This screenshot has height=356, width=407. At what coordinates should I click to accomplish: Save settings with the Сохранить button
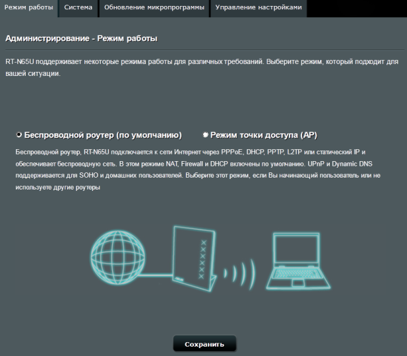[x=204, y=344]
